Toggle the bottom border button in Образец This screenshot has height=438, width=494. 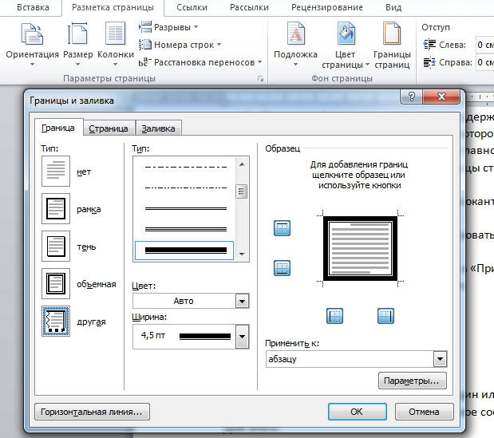(x=282, y=268)
